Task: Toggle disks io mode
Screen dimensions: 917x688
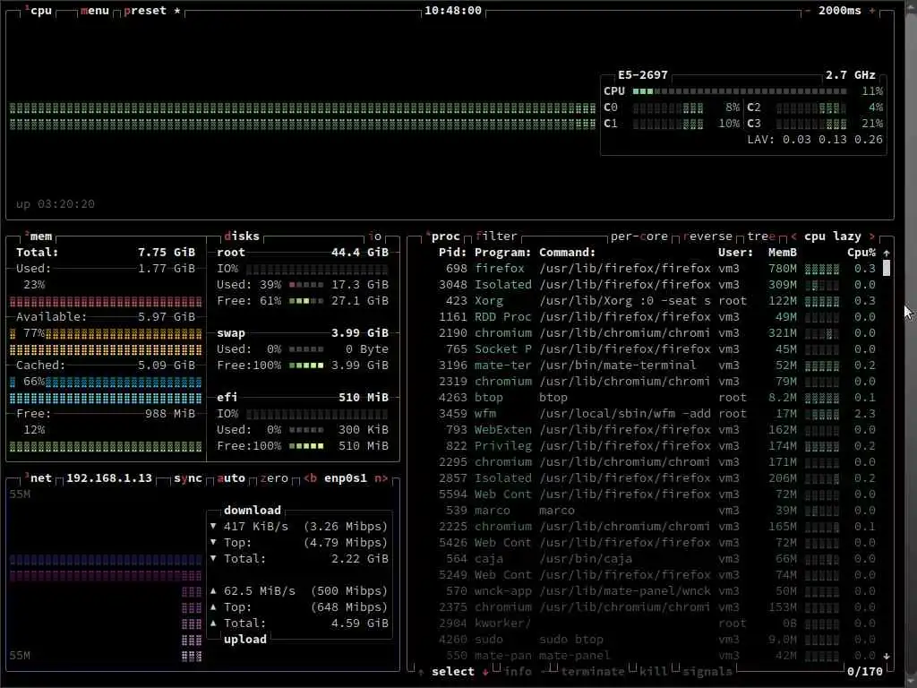Action: tap(375, 236)
